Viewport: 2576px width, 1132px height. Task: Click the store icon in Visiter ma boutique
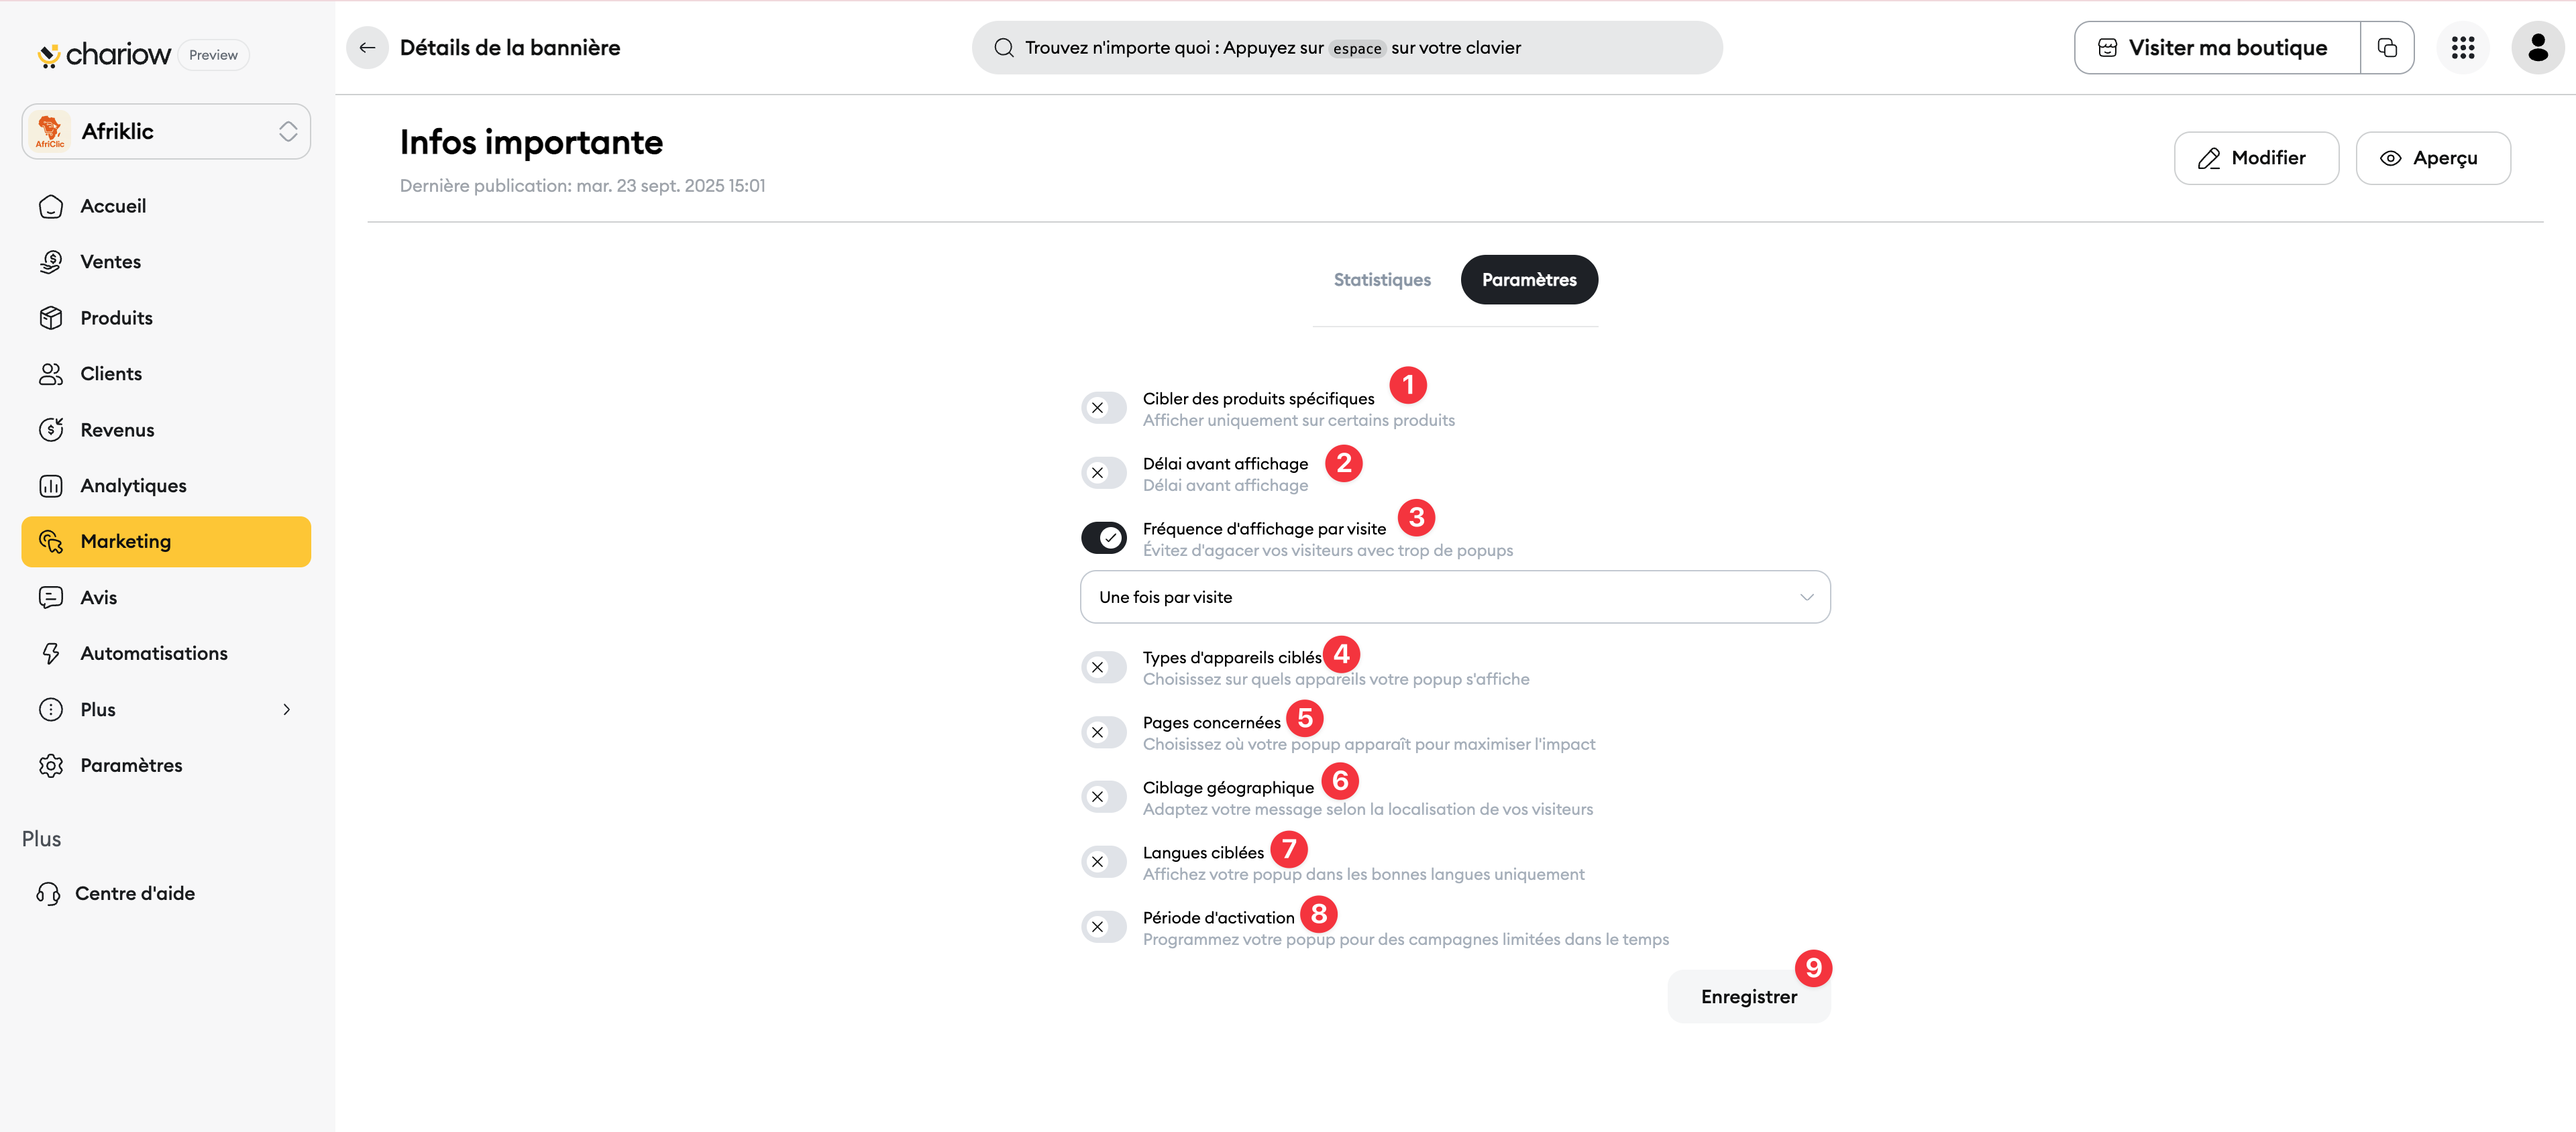pyautogui.click(x=2107, y=48)
